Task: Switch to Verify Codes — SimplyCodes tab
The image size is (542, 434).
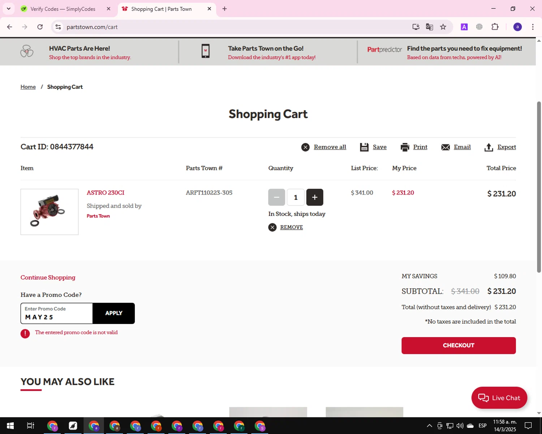Action: pyautogui.click(x=63, y=9)
